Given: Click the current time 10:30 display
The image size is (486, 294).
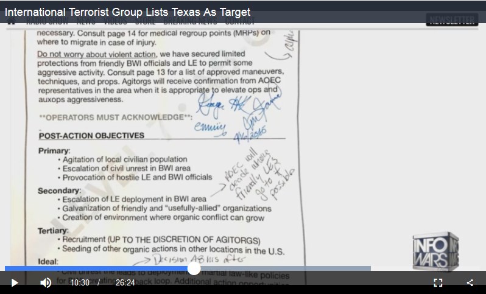Looking at the screenshot, I should (80, 282).
